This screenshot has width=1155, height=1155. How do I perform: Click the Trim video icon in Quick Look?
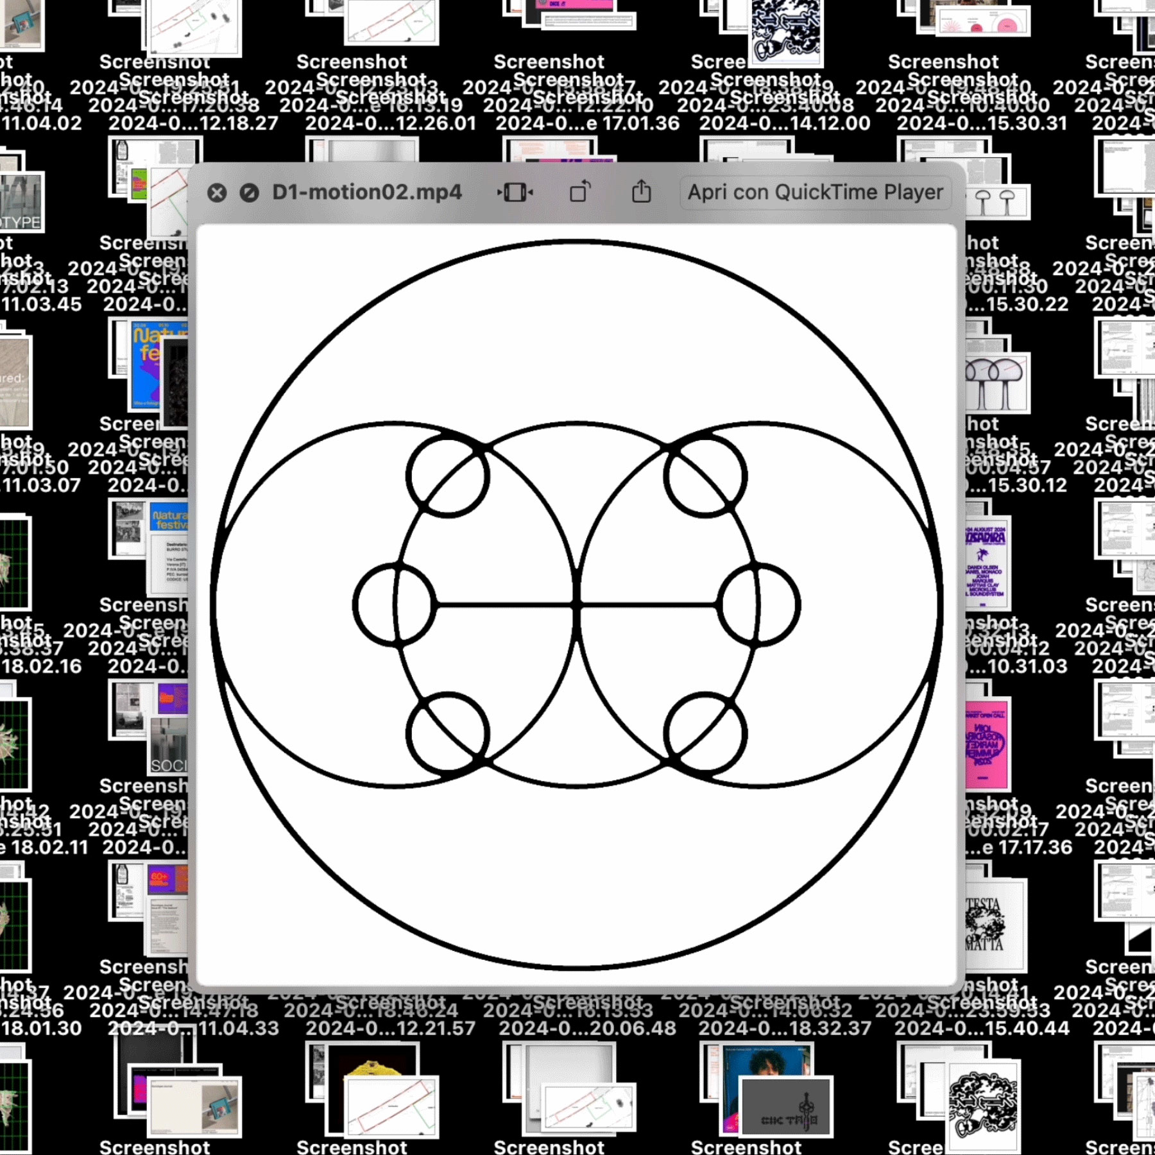(x=515, y=193)
